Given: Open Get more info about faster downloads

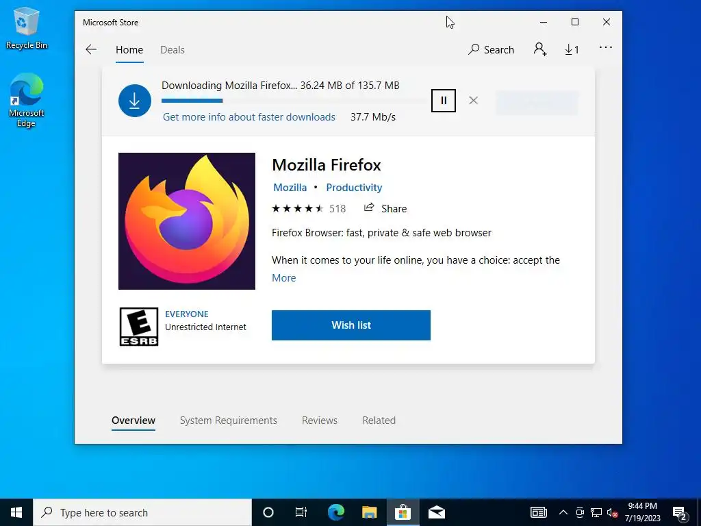Looking at the screenshot, I should point(249,117).
